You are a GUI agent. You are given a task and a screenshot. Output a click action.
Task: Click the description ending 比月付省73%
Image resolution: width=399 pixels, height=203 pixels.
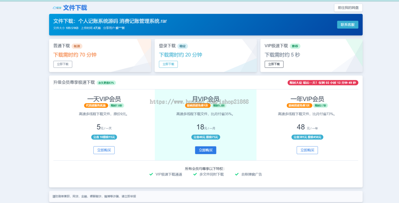coord(307,114)
